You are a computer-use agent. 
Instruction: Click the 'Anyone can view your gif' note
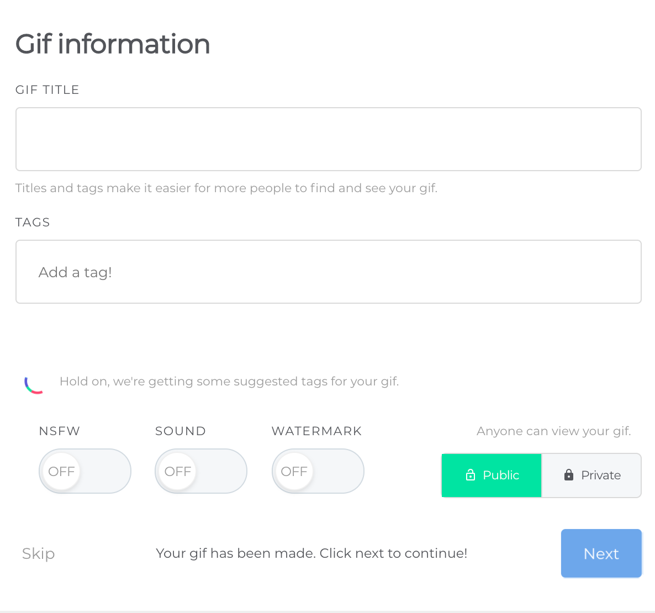tap(553, 431)
